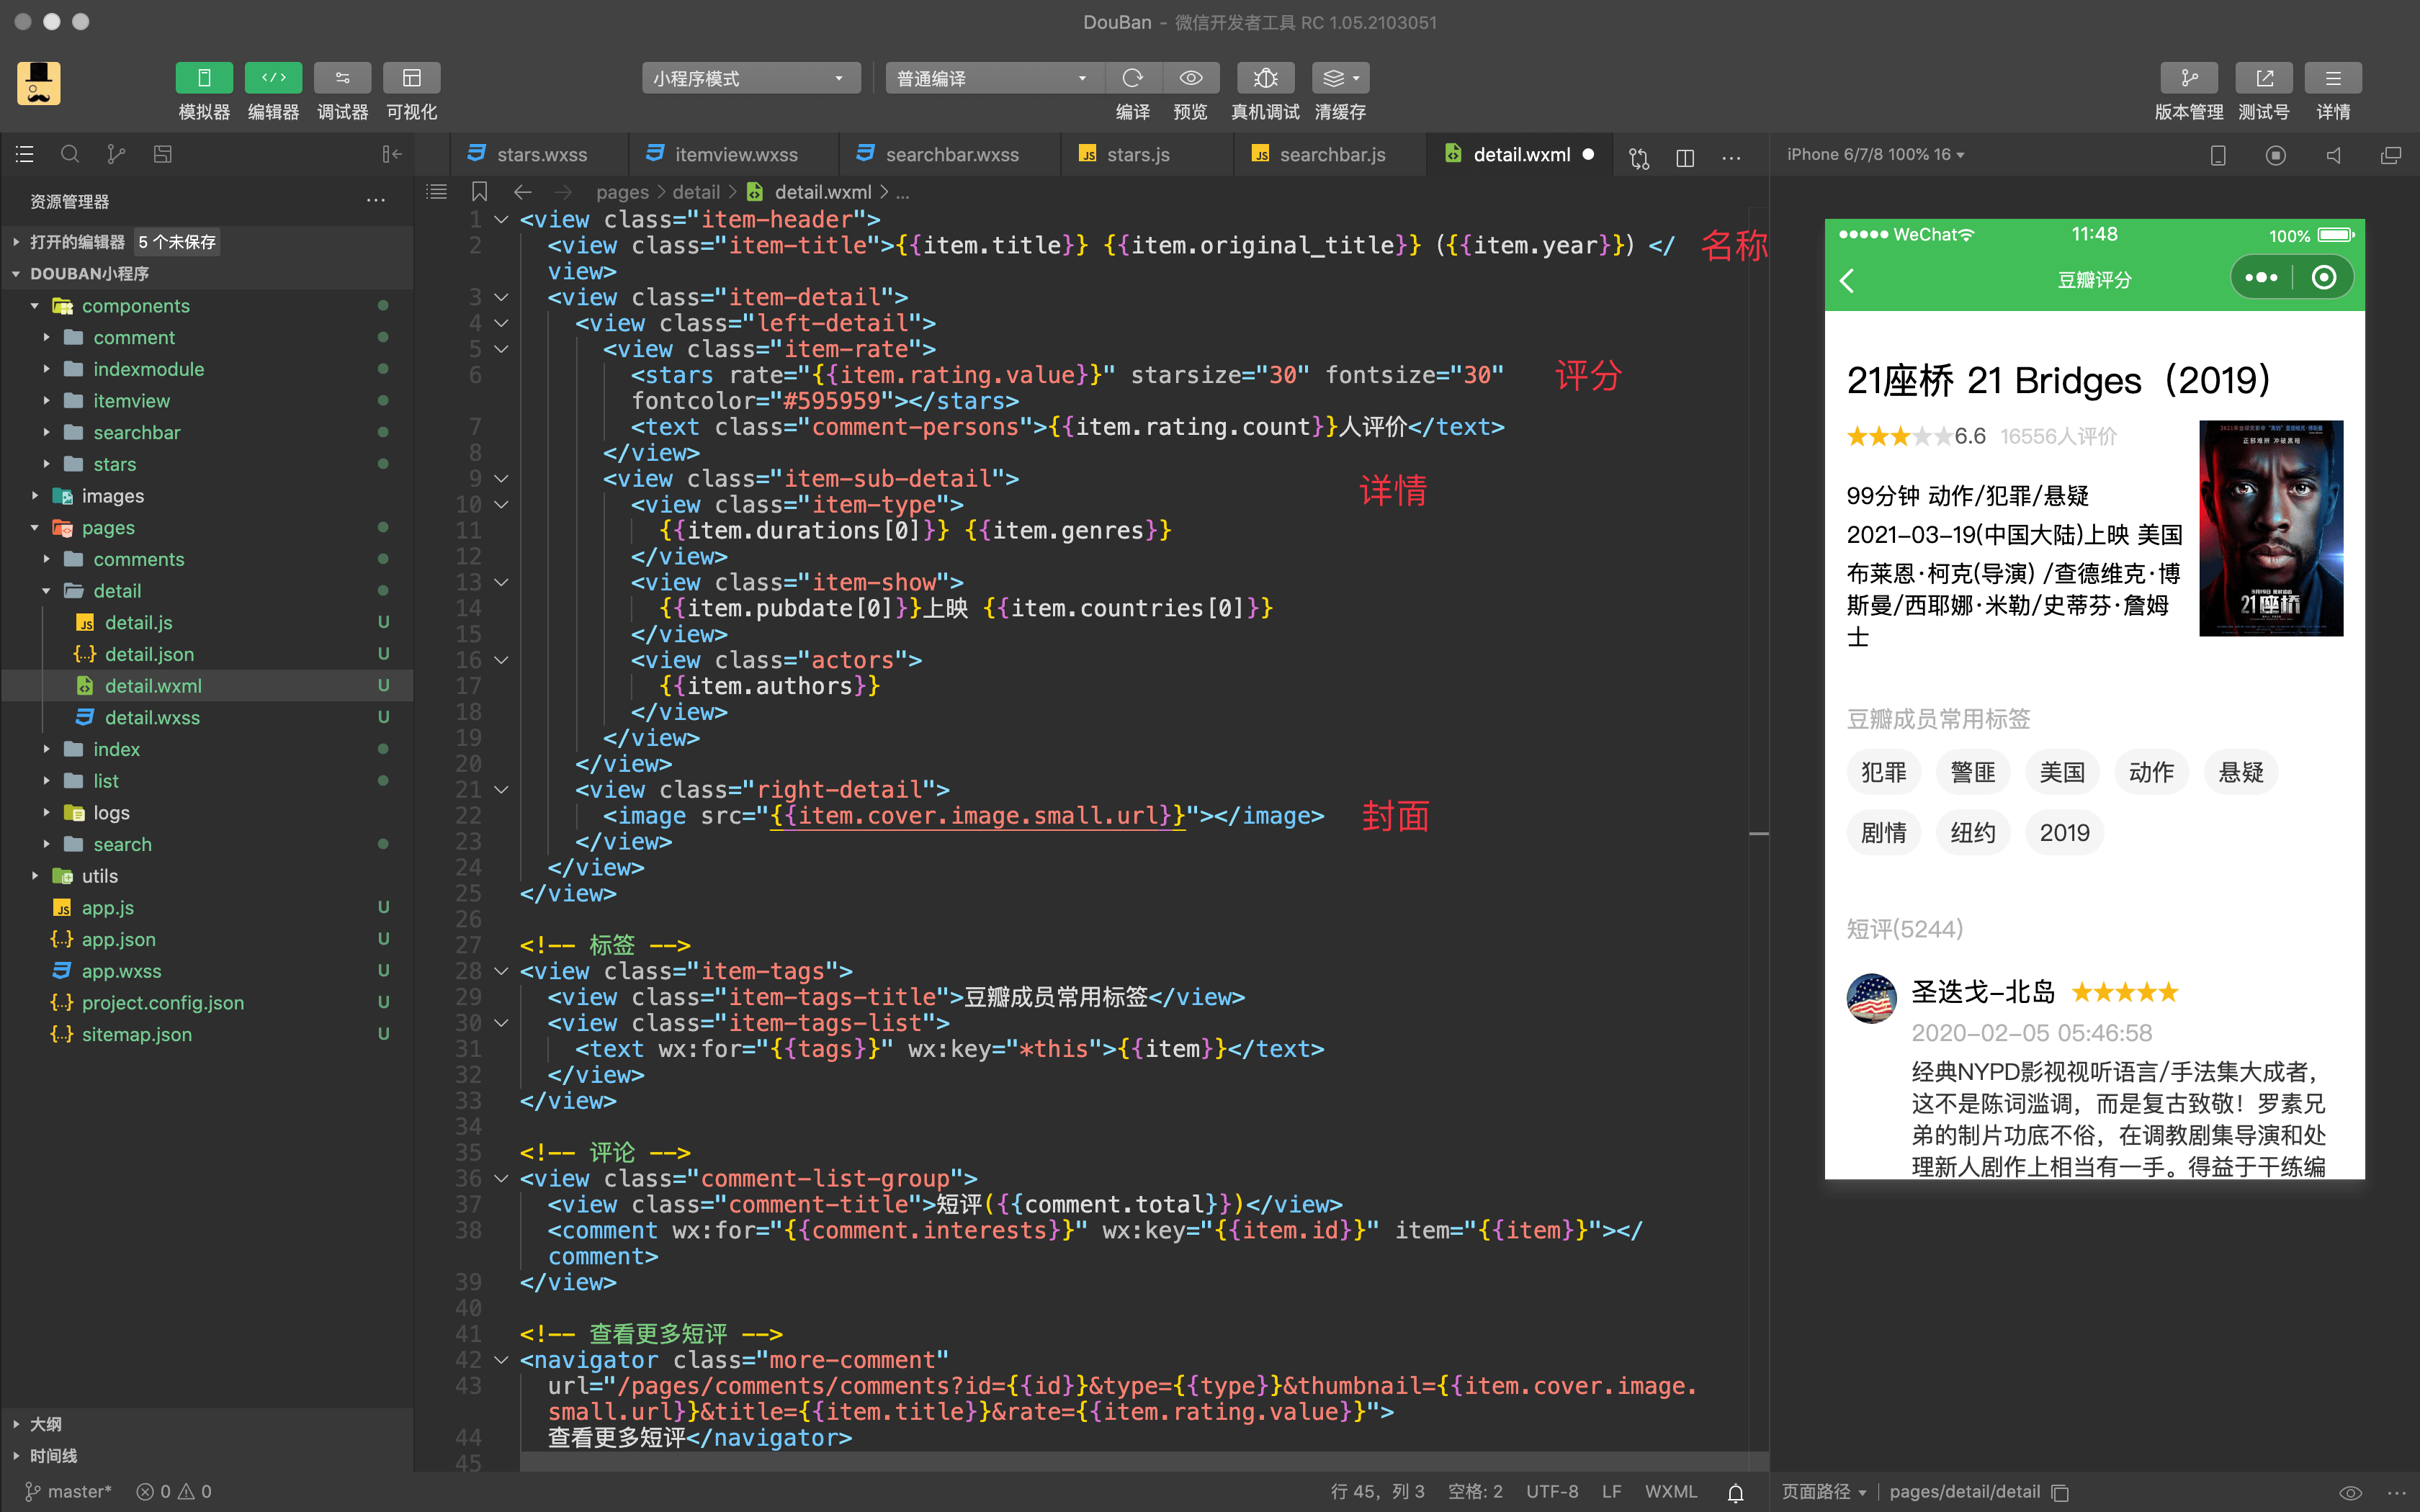Image resolution: width=2420 pixels, height=1512 pixels.
Task: Toggle simulator sound mute icon
Action: (2333, 155)
